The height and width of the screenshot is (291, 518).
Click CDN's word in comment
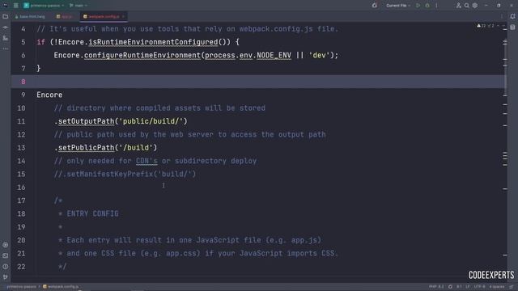point(146,161)
